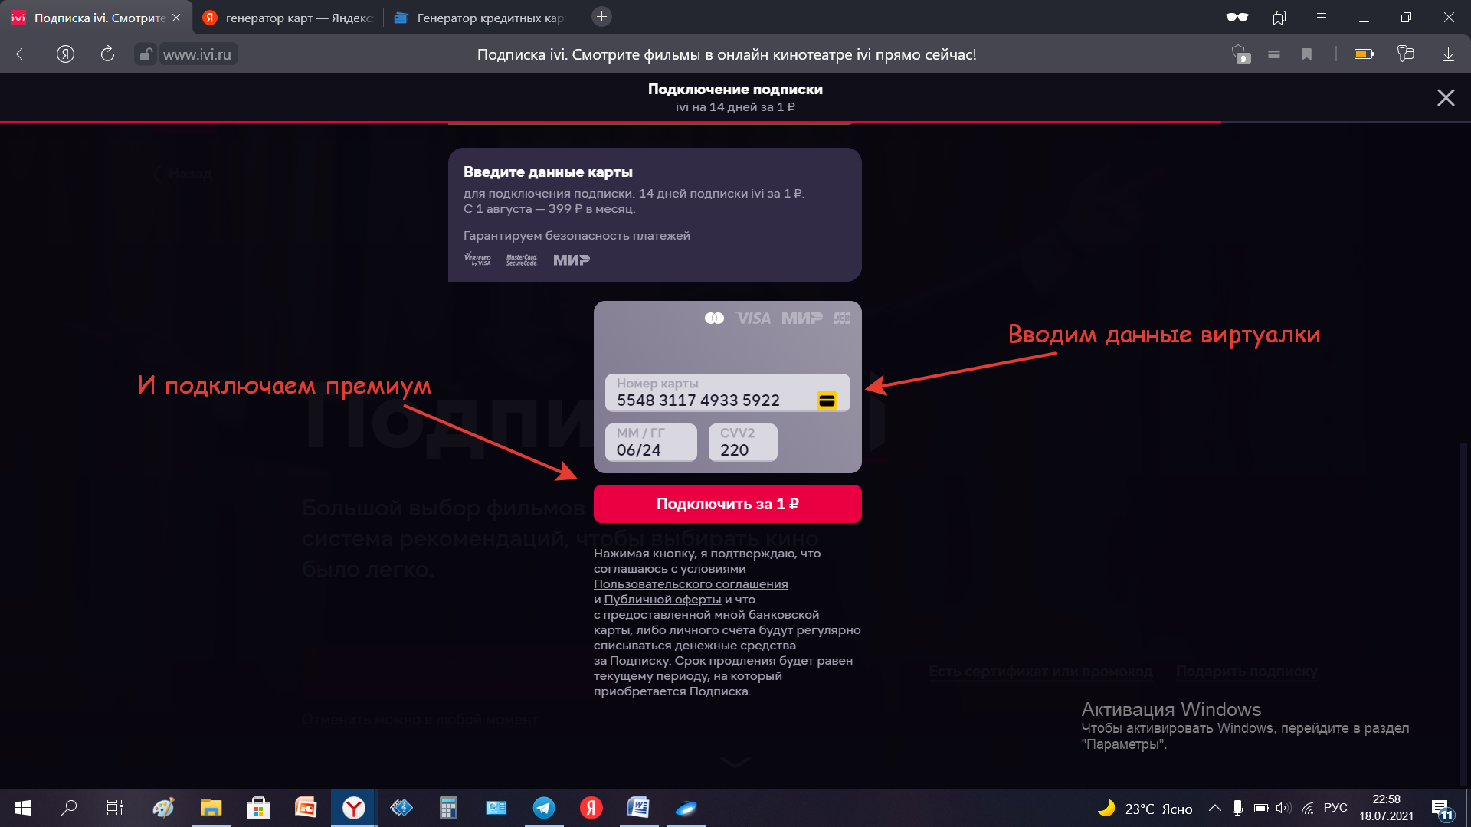Click the browser back arrow
This screenshot has width=1471, height=827.
(22, 54)
